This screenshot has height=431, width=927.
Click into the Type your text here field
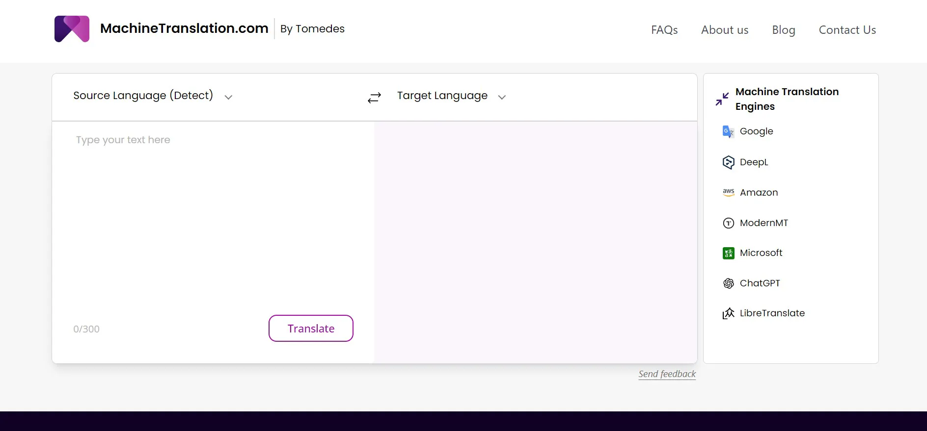213,216
